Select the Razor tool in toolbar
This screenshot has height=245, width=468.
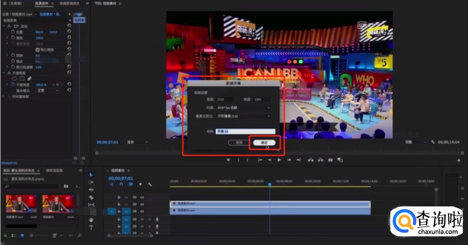91,197
